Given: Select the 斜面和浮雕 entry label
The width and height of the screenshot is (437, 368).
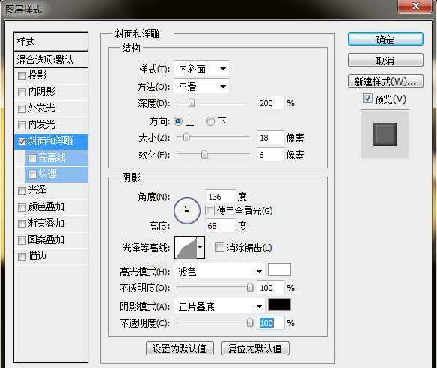Looking at the screenshot, I should point(50,141).
